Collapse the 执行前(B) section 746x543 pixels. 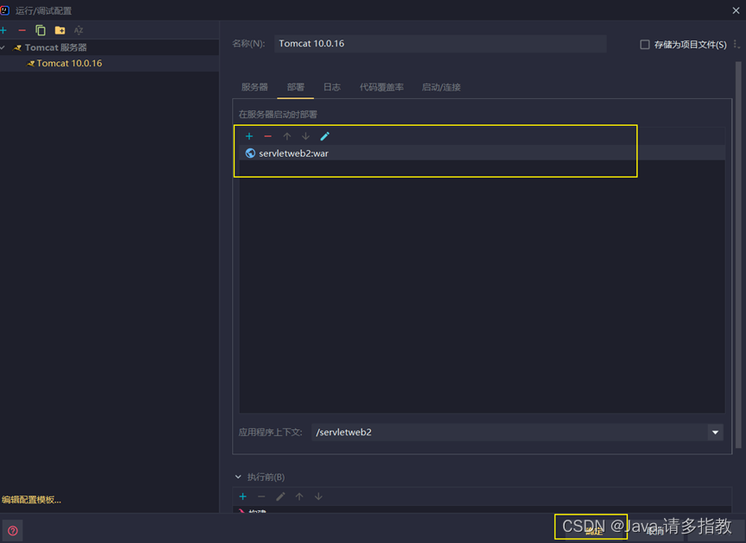click(x=238, y=477)
